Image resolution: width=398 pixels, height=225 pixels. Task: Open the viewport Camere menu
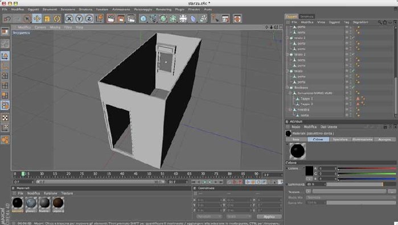tap(40, 27)
